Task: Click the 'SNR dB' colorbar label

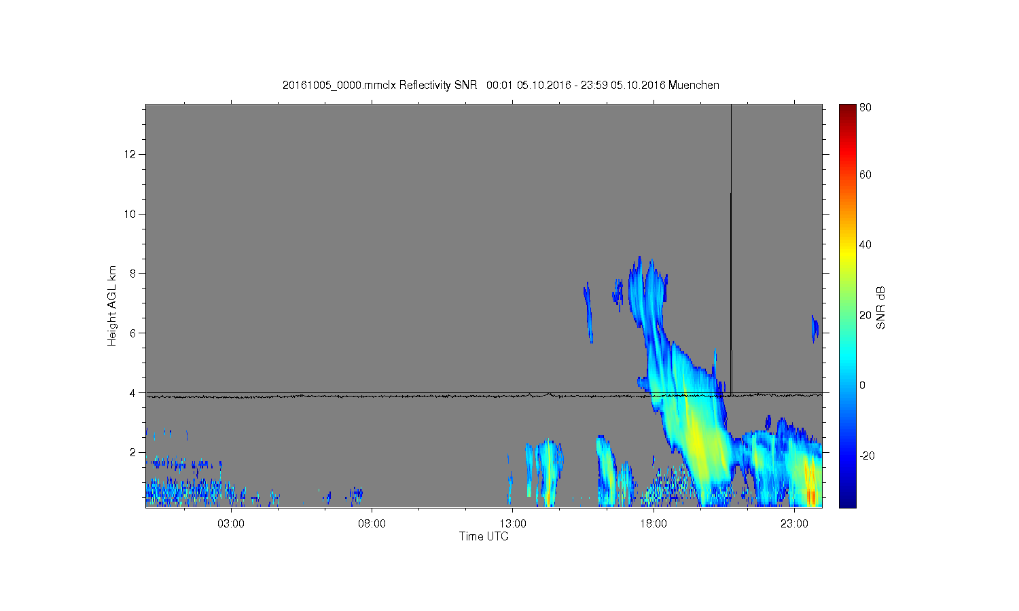Action: coord(881,308)
